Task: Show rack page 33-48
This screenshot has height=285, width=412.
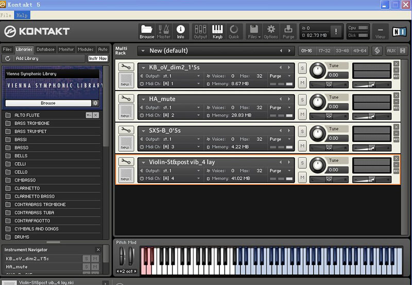Action: click(342, 50)
